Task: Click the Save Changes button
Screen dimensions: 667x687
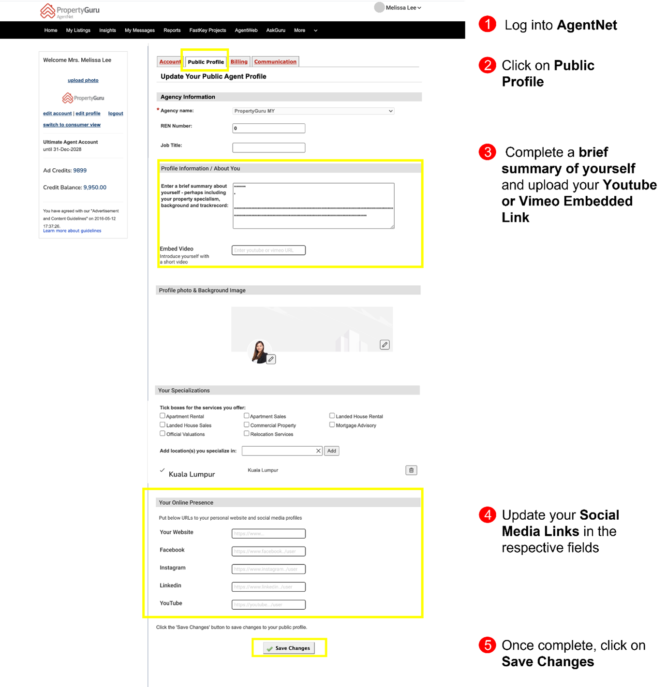Action: 289,648
